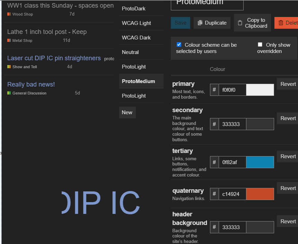
Task: Click the Show and Tell category label
Action: click(x=25, y=67)
